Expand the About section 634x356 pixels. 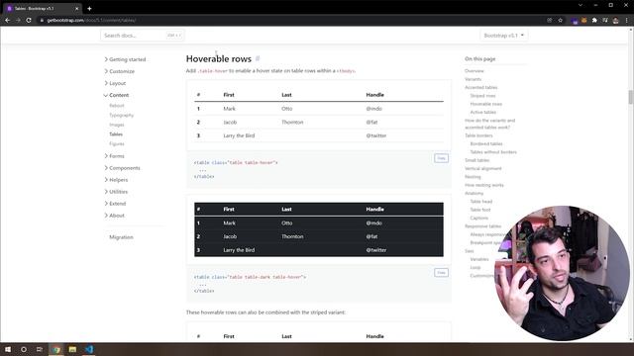click(x=115, y=216)
